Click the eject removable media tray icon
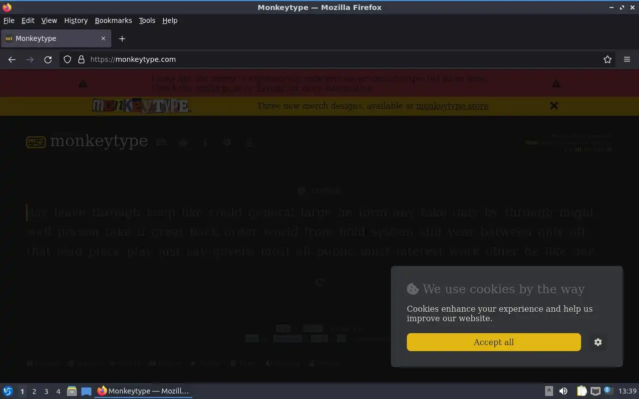 [549, 391]
